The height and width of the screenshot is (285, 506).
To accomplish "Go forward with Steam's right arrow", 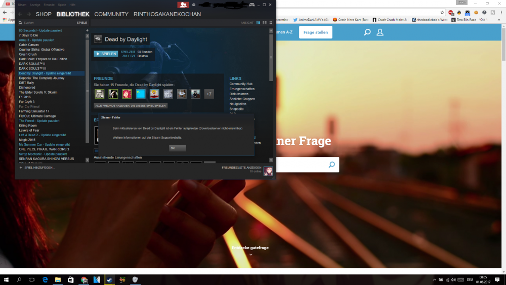I will click(29, 14).
